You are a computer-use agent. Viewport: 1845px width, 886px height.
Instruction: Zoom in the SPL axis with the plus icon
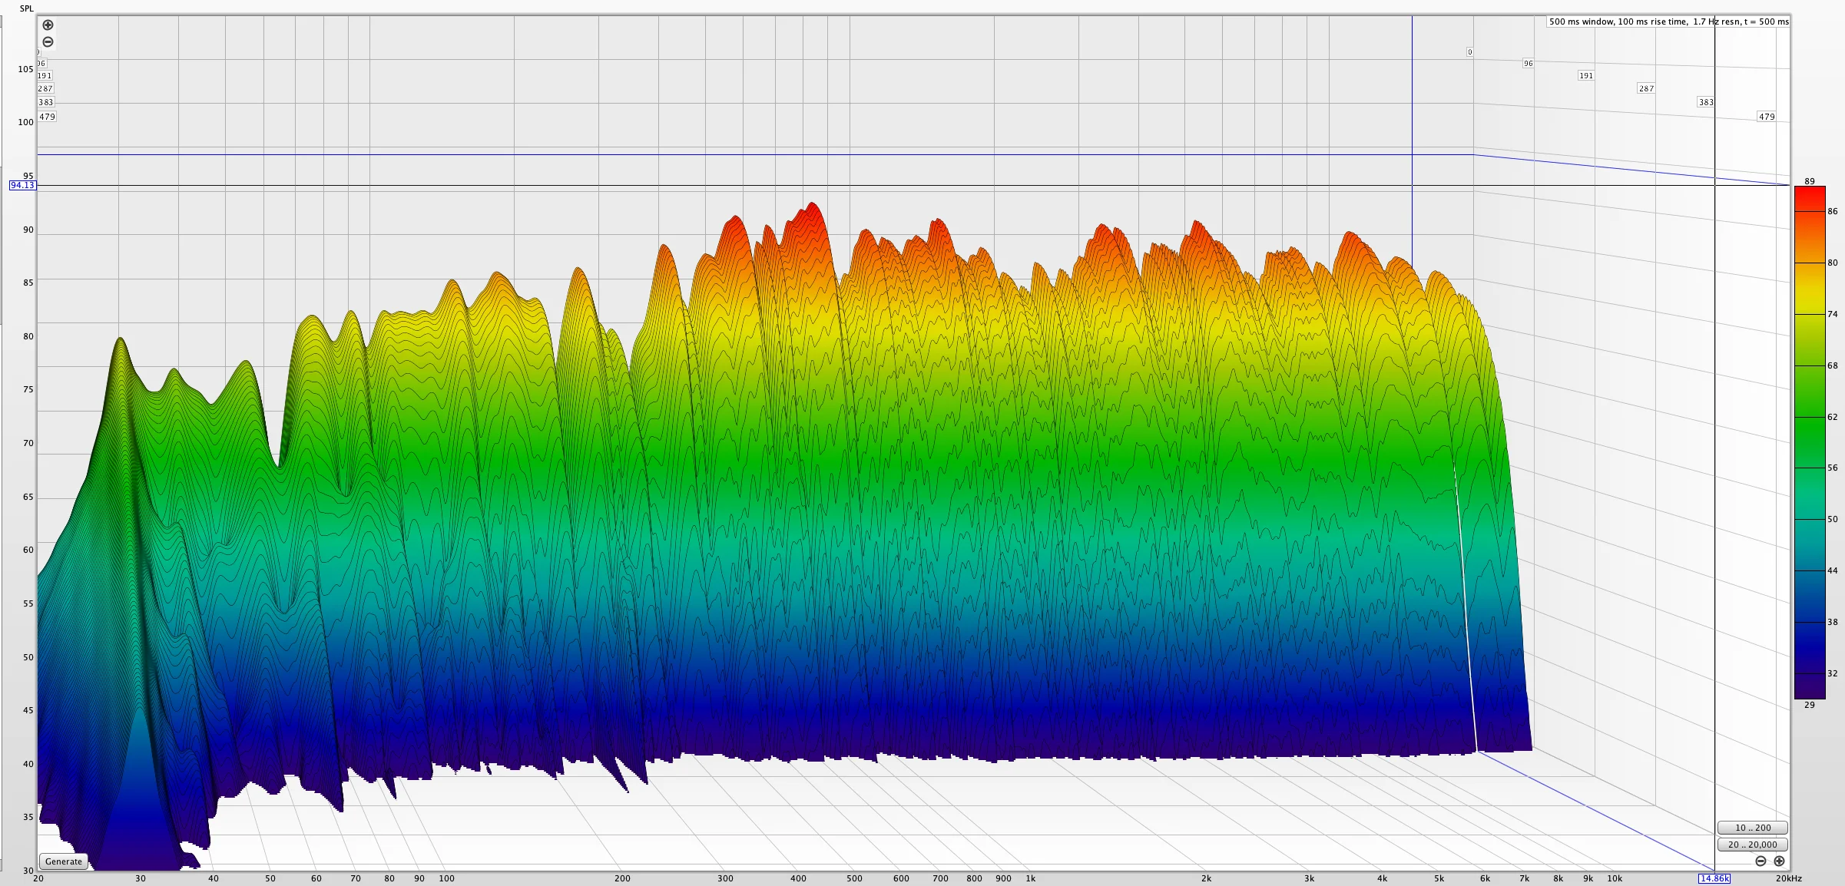tap(48, 25)
